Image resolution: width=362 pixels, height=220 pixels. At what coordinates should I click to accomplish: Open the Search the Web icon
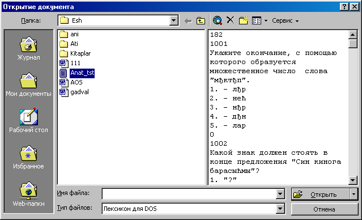tap(218, 20)
